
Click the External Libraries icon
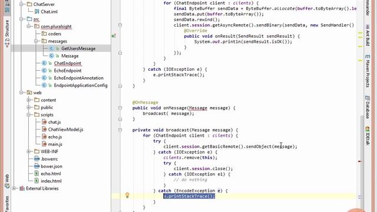pyautogui.click(x=22, y=188)
